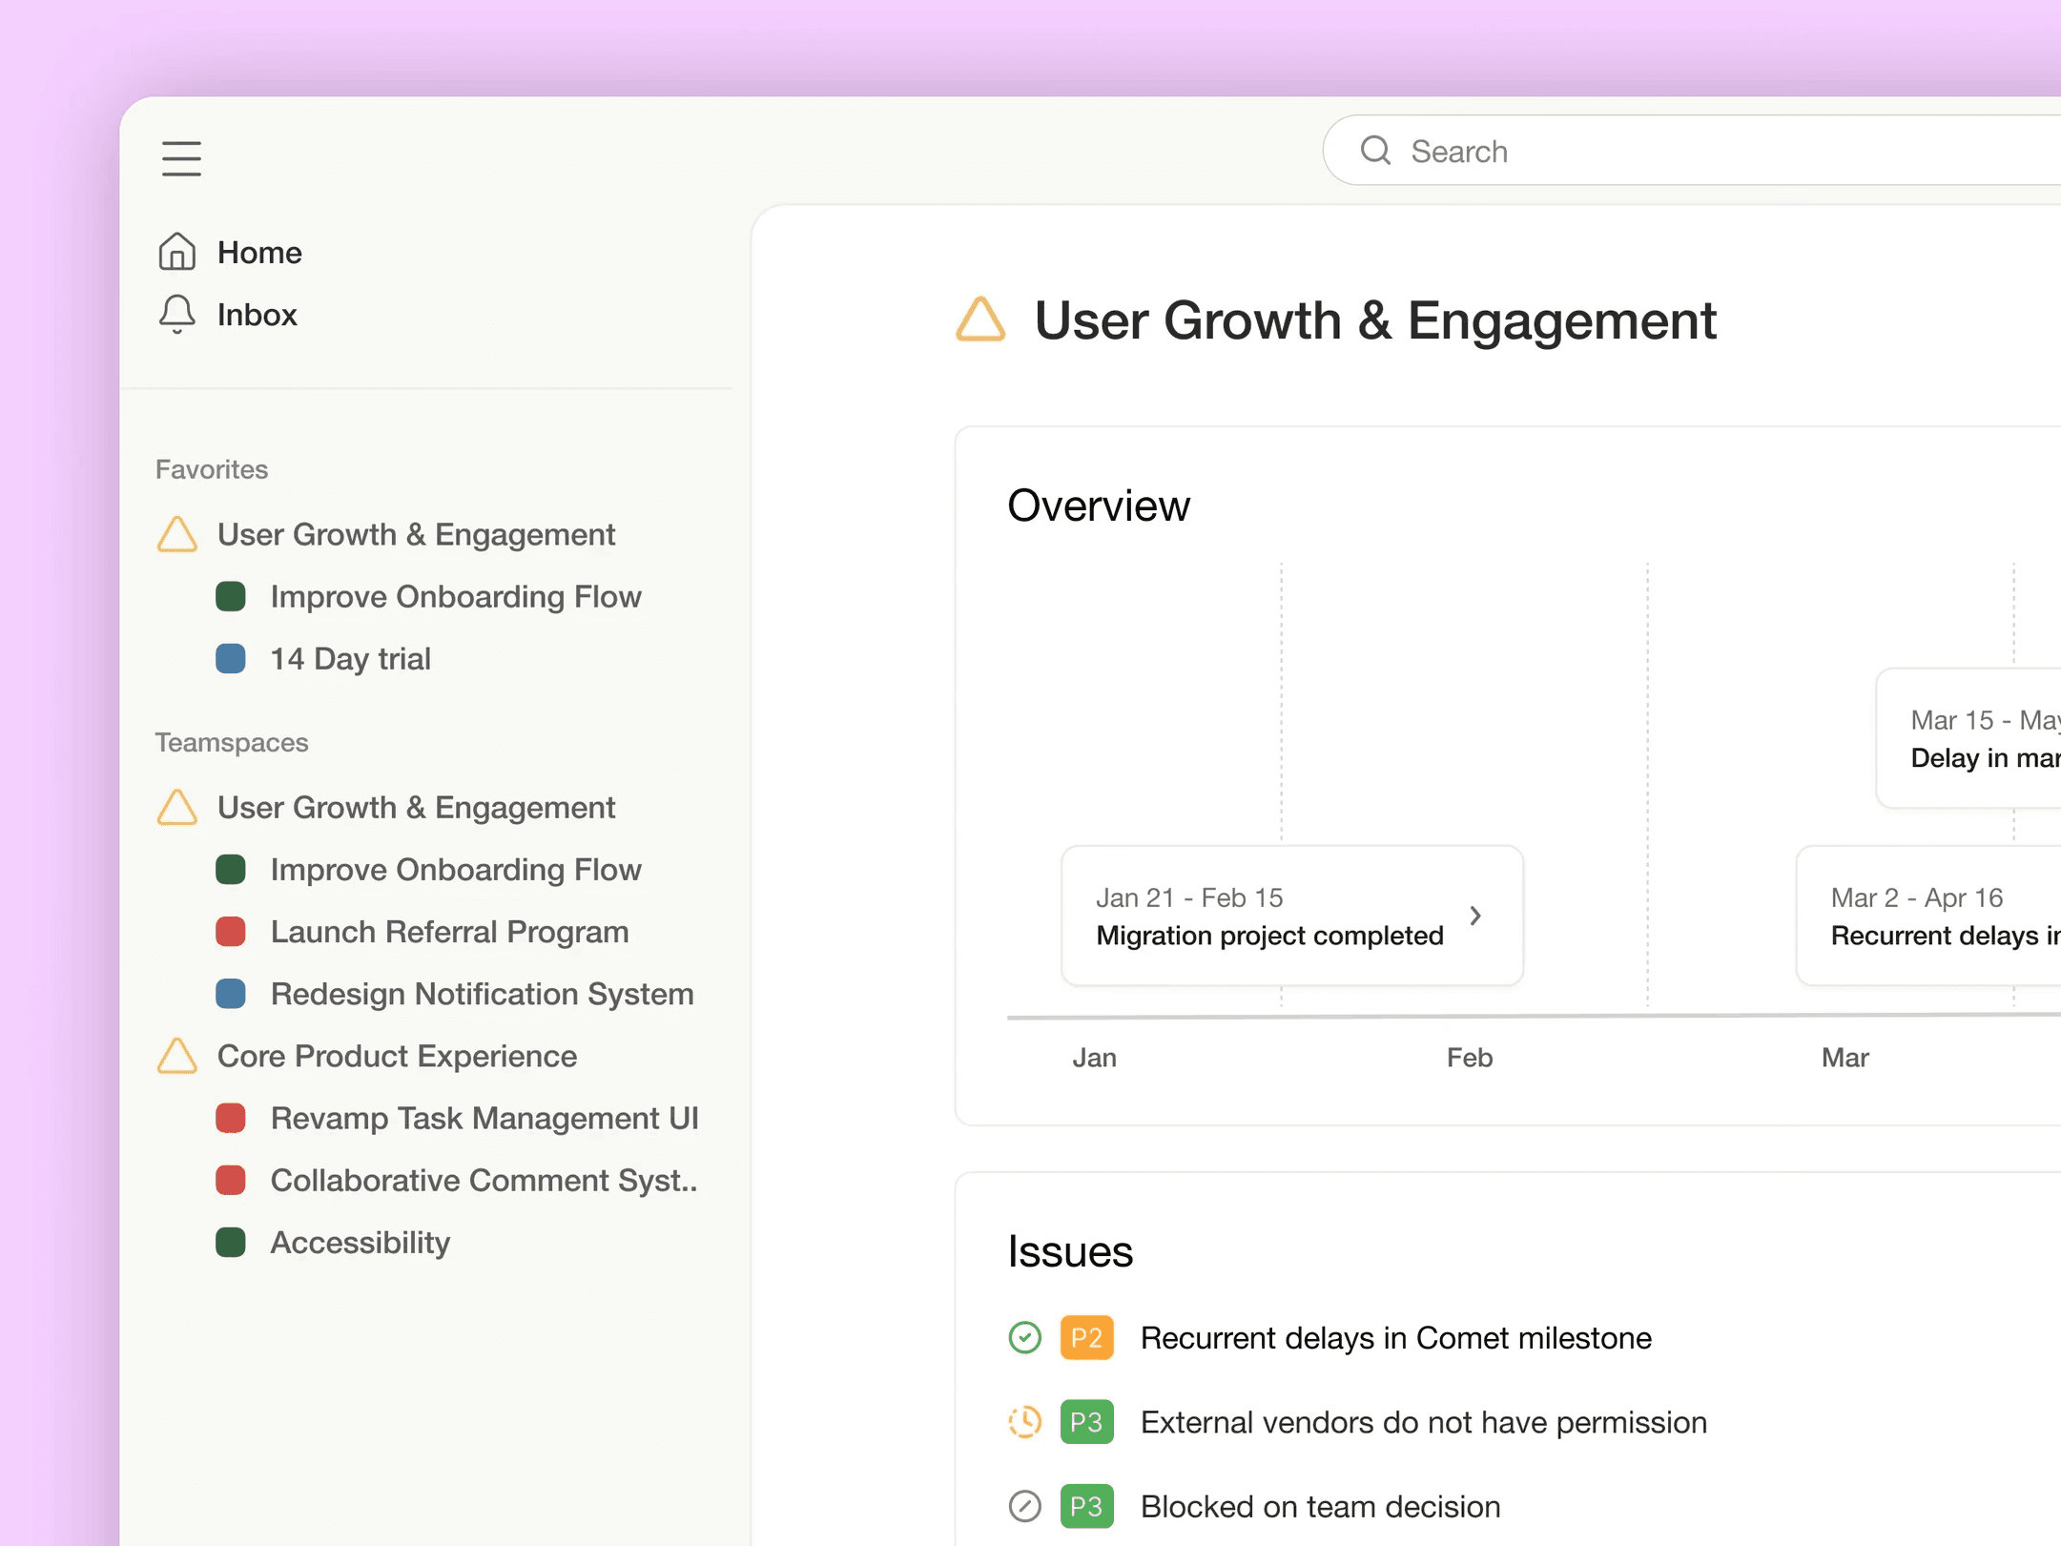Click the Inbox bell icon
The image size is (2061, 1546).
tap(177, 314)
